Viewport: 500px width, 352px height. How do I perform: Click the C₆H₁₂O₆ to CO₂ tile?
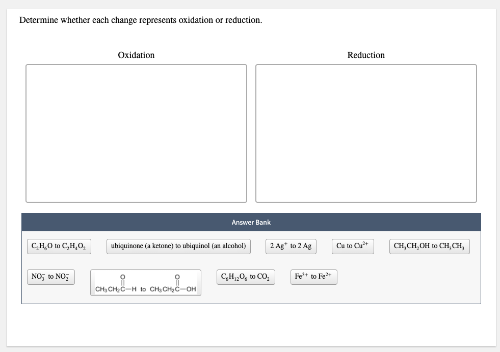coord(246,277)
